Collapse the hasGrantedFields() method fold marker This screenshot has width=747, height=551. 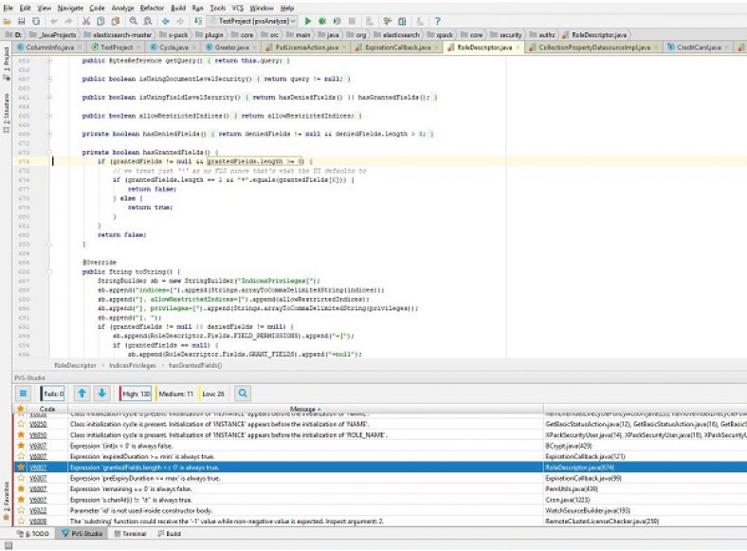50,152
